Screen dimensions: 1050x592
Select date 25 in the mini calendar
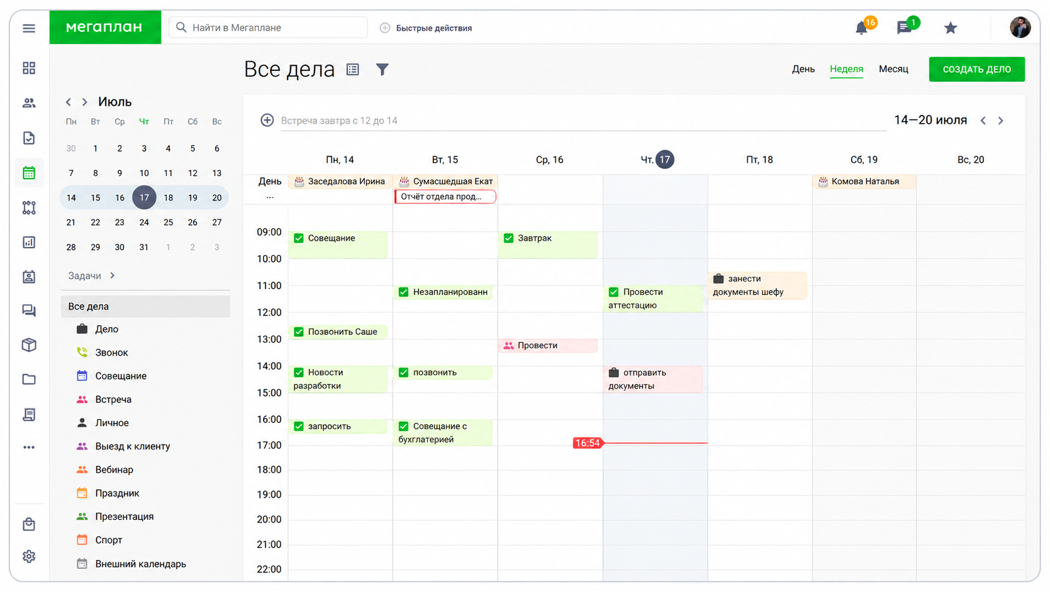point(168,222)
